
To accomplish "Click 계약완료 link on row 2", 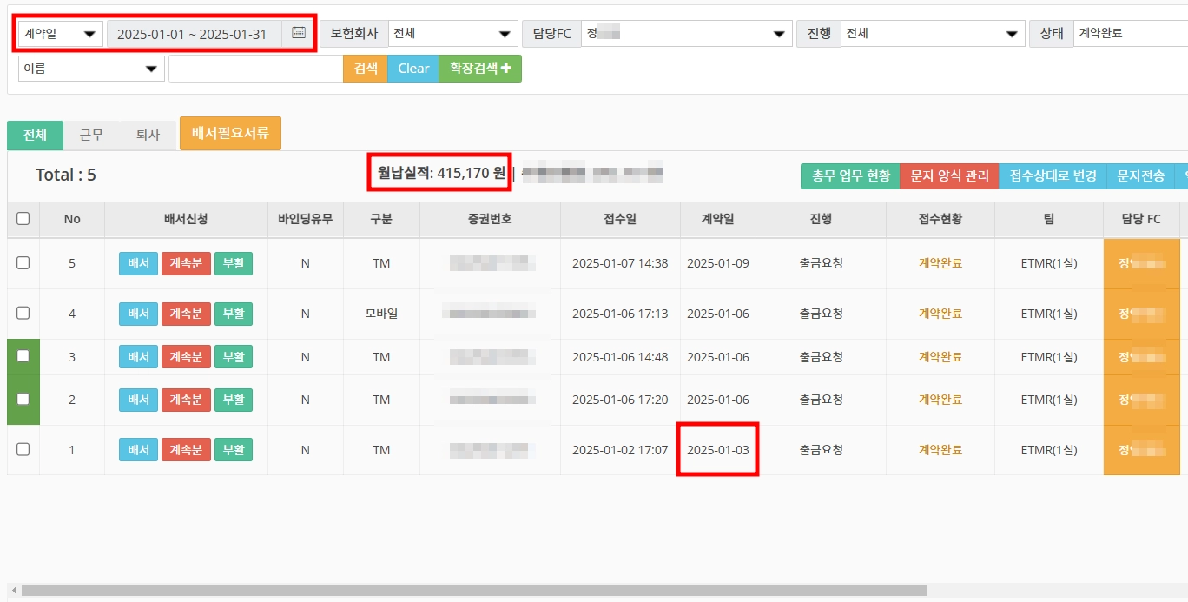I will click(x=940, y=400).
